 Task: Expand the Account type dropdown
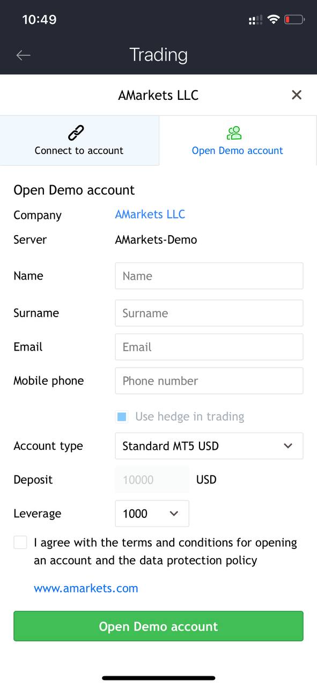[x=209, y=446]
